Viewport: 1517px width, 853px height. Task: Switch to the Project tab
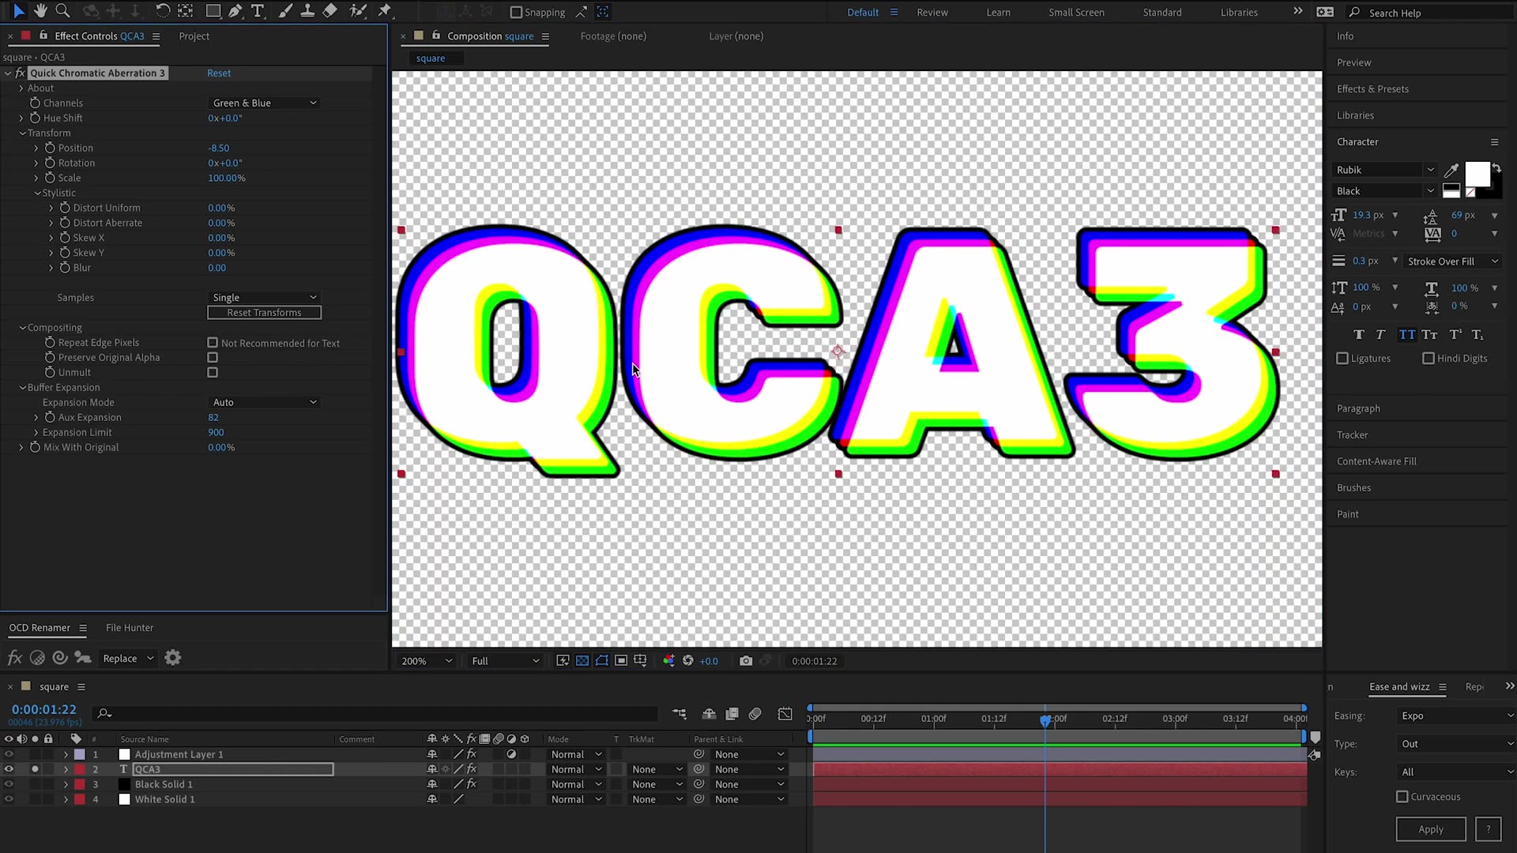[194, 36]
